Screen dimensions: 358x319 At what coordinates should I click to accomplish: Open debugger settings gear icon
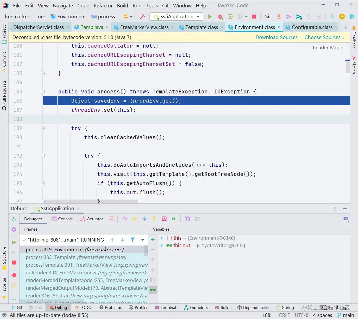point(14,229)
